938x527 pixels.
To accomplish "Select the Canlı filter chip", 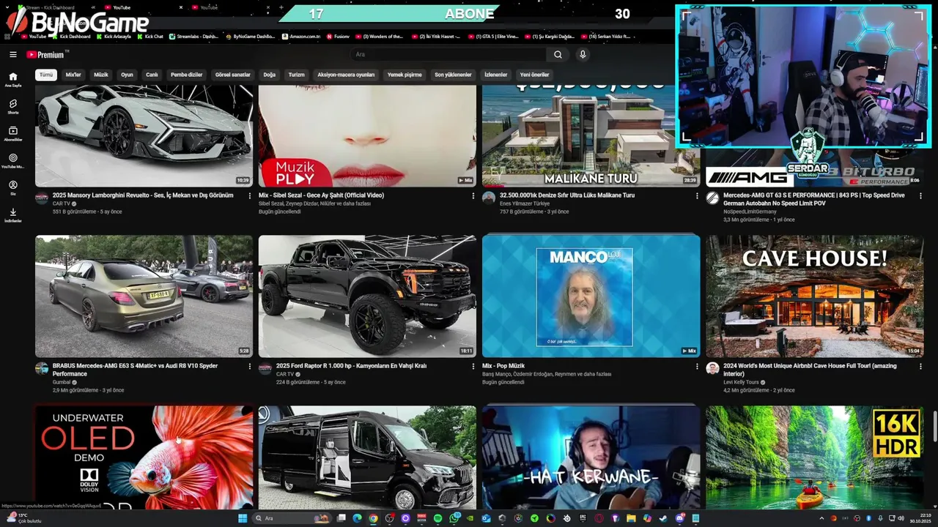I will pyautogui.click(x=152, y=75).
